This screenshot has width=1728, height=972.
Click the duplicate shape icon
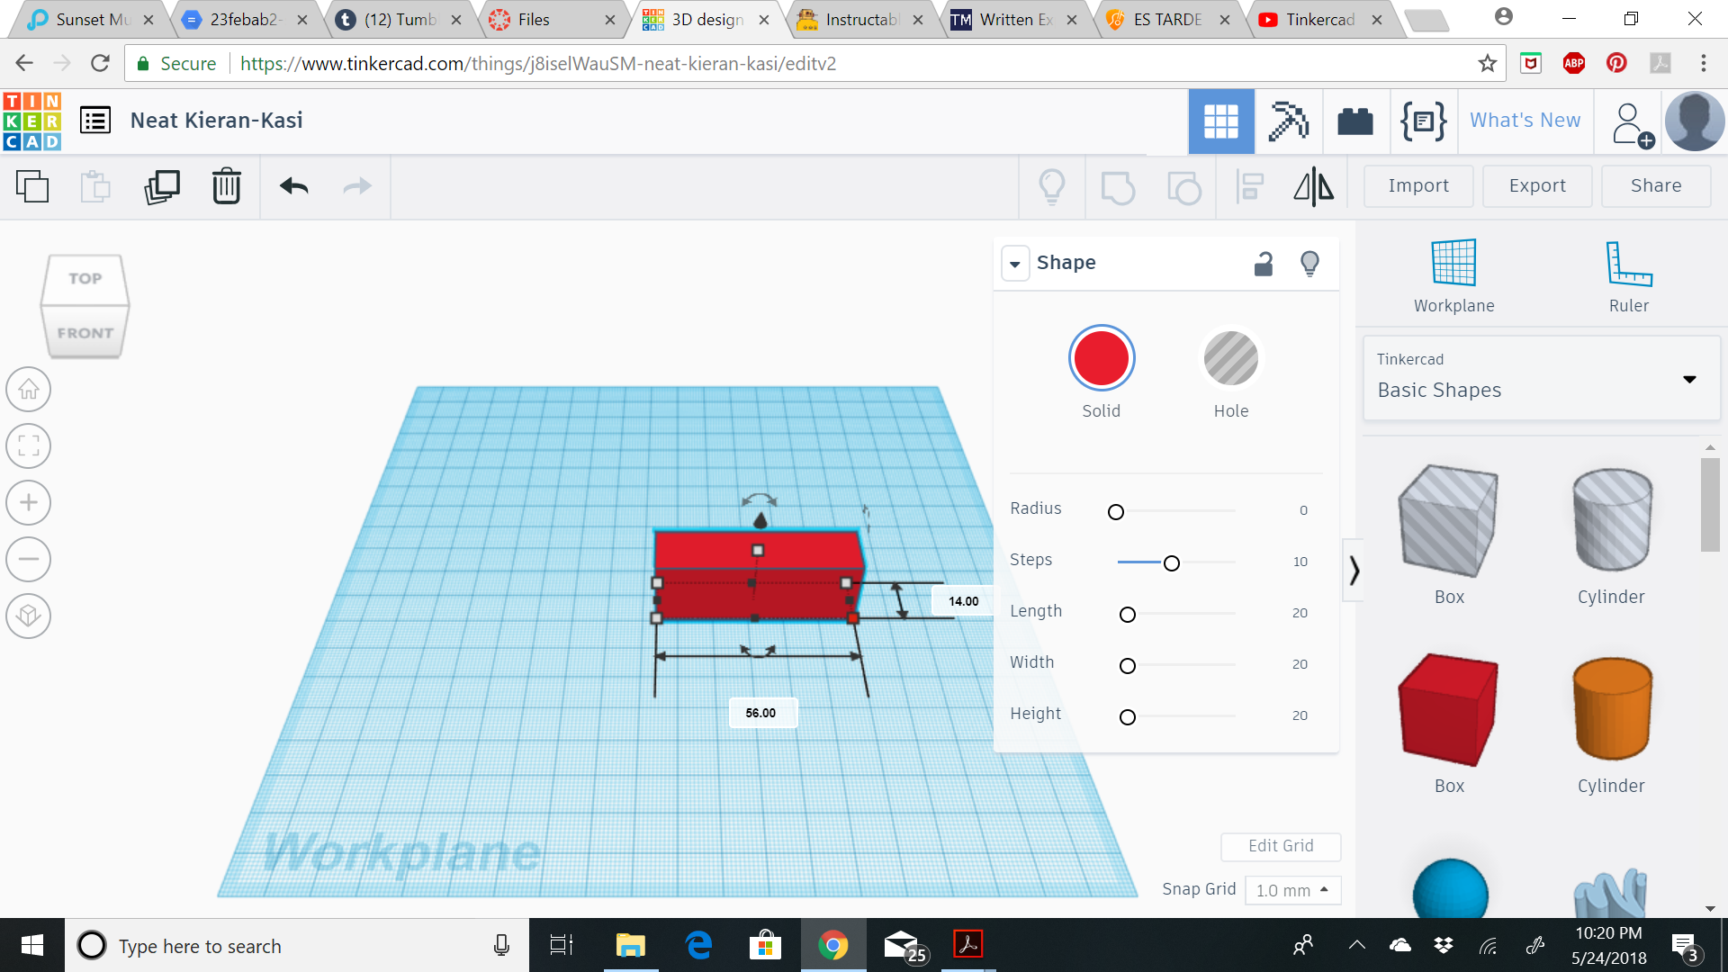[x=161, y=185]
